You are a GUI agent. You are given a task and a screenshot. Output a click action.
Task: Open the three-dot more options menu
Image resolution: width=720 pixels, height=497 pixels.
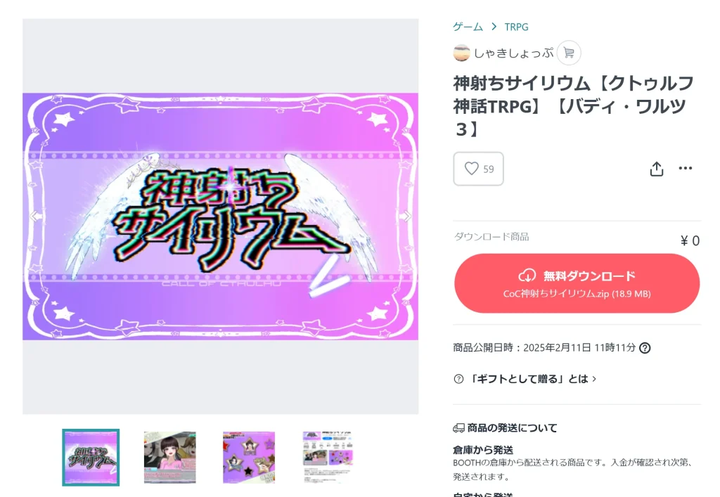coord(685,169)
